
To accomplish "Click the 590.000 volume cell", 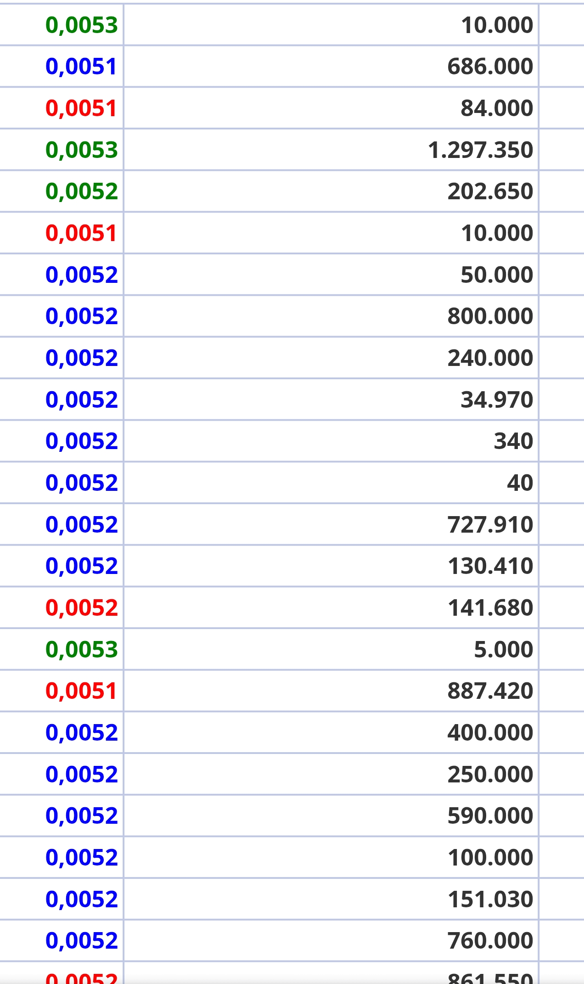I will click(490, 816).
